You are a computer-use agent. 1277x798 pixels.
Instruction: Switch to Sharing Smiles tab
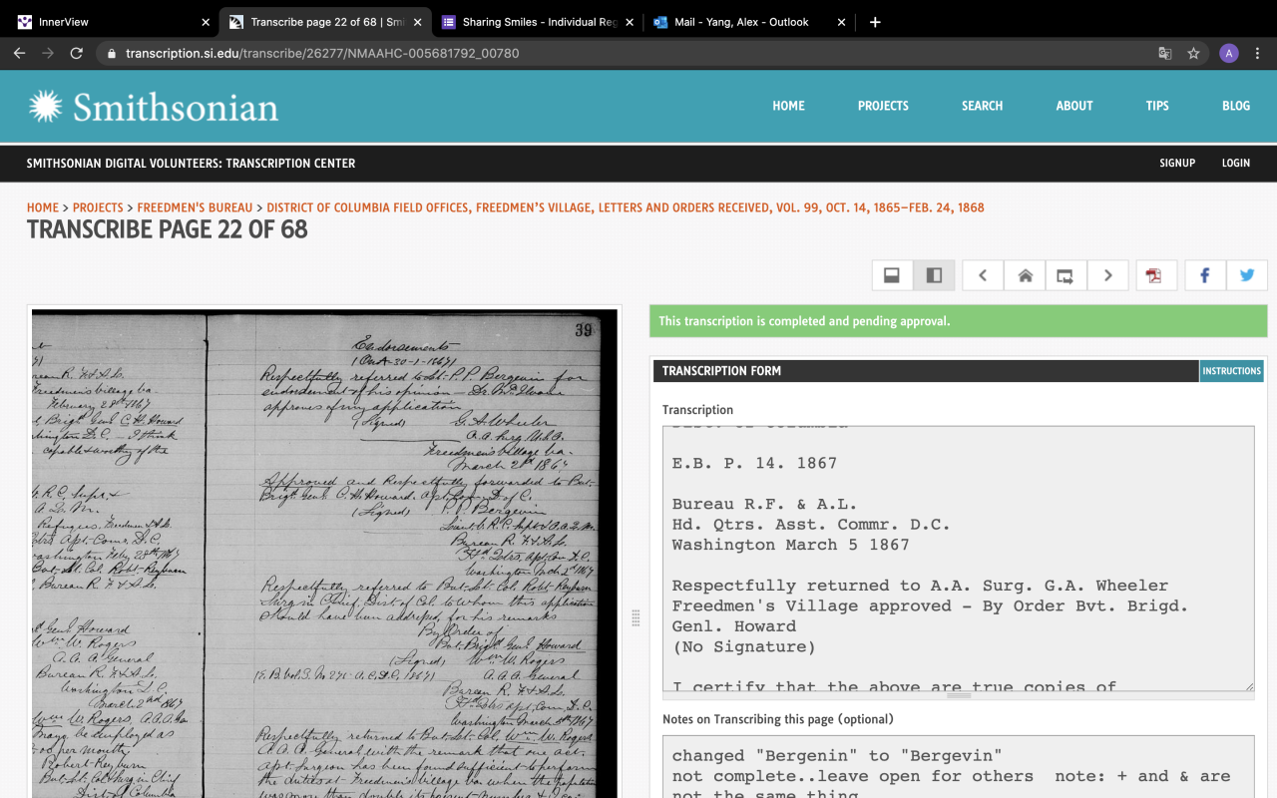[539, 22]
